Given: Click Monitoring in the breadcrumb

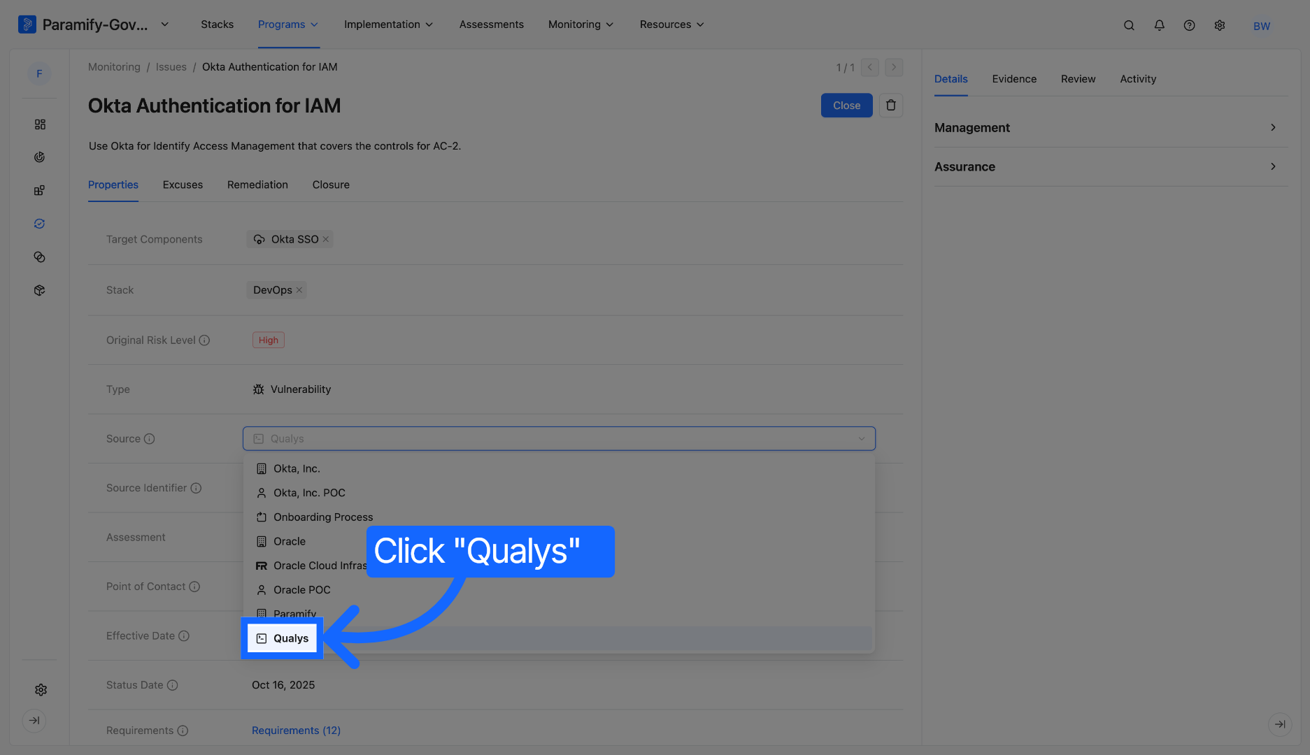Looking at the screenshot, I should [114, 67].
